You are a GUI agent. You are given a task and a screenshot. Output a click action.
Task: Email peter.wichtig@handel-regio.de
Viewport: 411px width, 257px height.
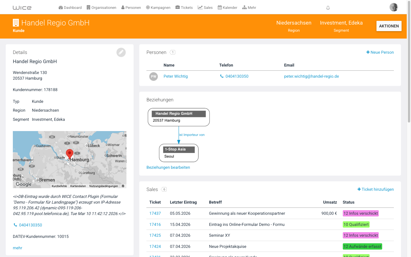click(x=311, y=76)
